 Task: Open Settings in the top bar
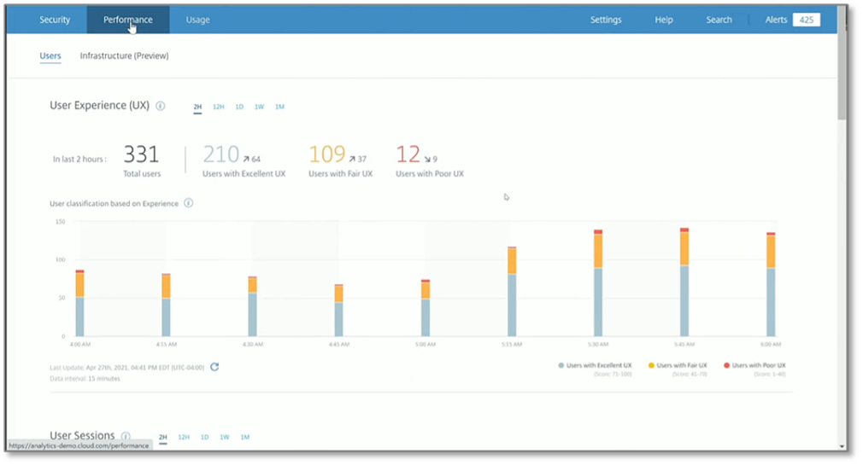pyautogui.click(x=606, y=20)
